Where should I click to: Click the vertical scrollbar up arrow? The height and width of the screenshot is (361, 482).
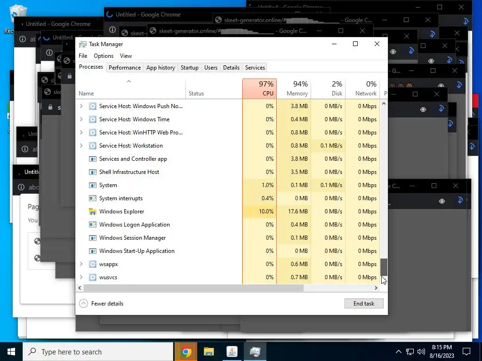[x=384, y=104]
